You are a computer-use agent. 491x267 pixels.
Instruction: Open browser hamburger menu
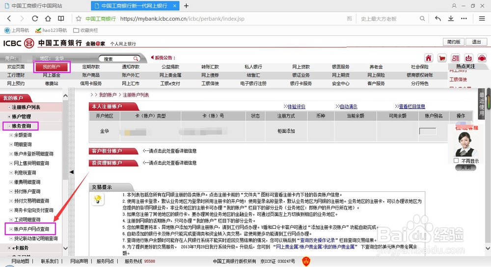482,19
